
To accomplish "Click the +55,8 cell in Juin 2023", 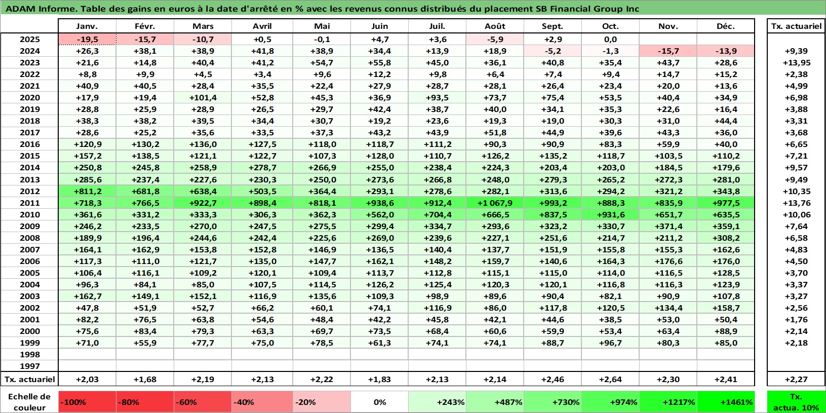I will pos(379,63).
